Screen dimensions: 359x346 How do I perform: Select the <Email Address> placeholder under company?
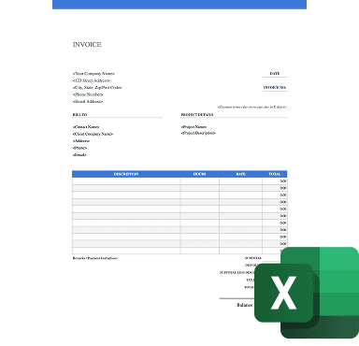[88, 102]
